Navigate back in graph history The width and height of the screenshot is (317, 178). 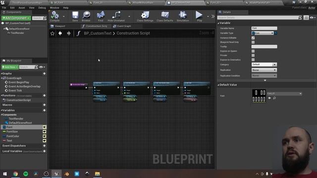tap(60, 33)
